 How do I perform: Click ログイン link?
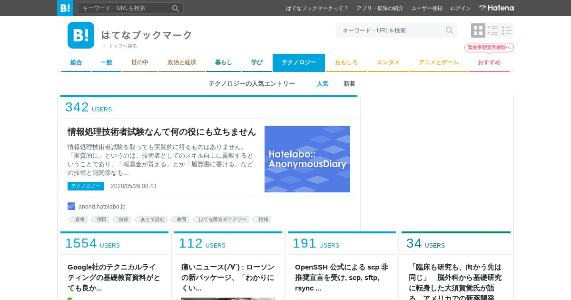coord(461,8)
